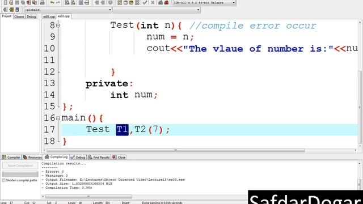Click 'Done parsing' status bar message
Viewport: 363px width, 204px height.
(x=162, y=203)
